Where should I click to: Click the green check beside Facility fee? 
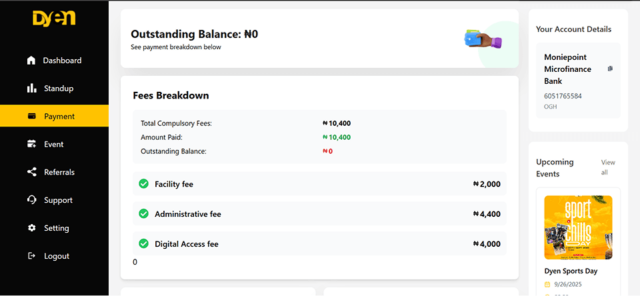144,184
